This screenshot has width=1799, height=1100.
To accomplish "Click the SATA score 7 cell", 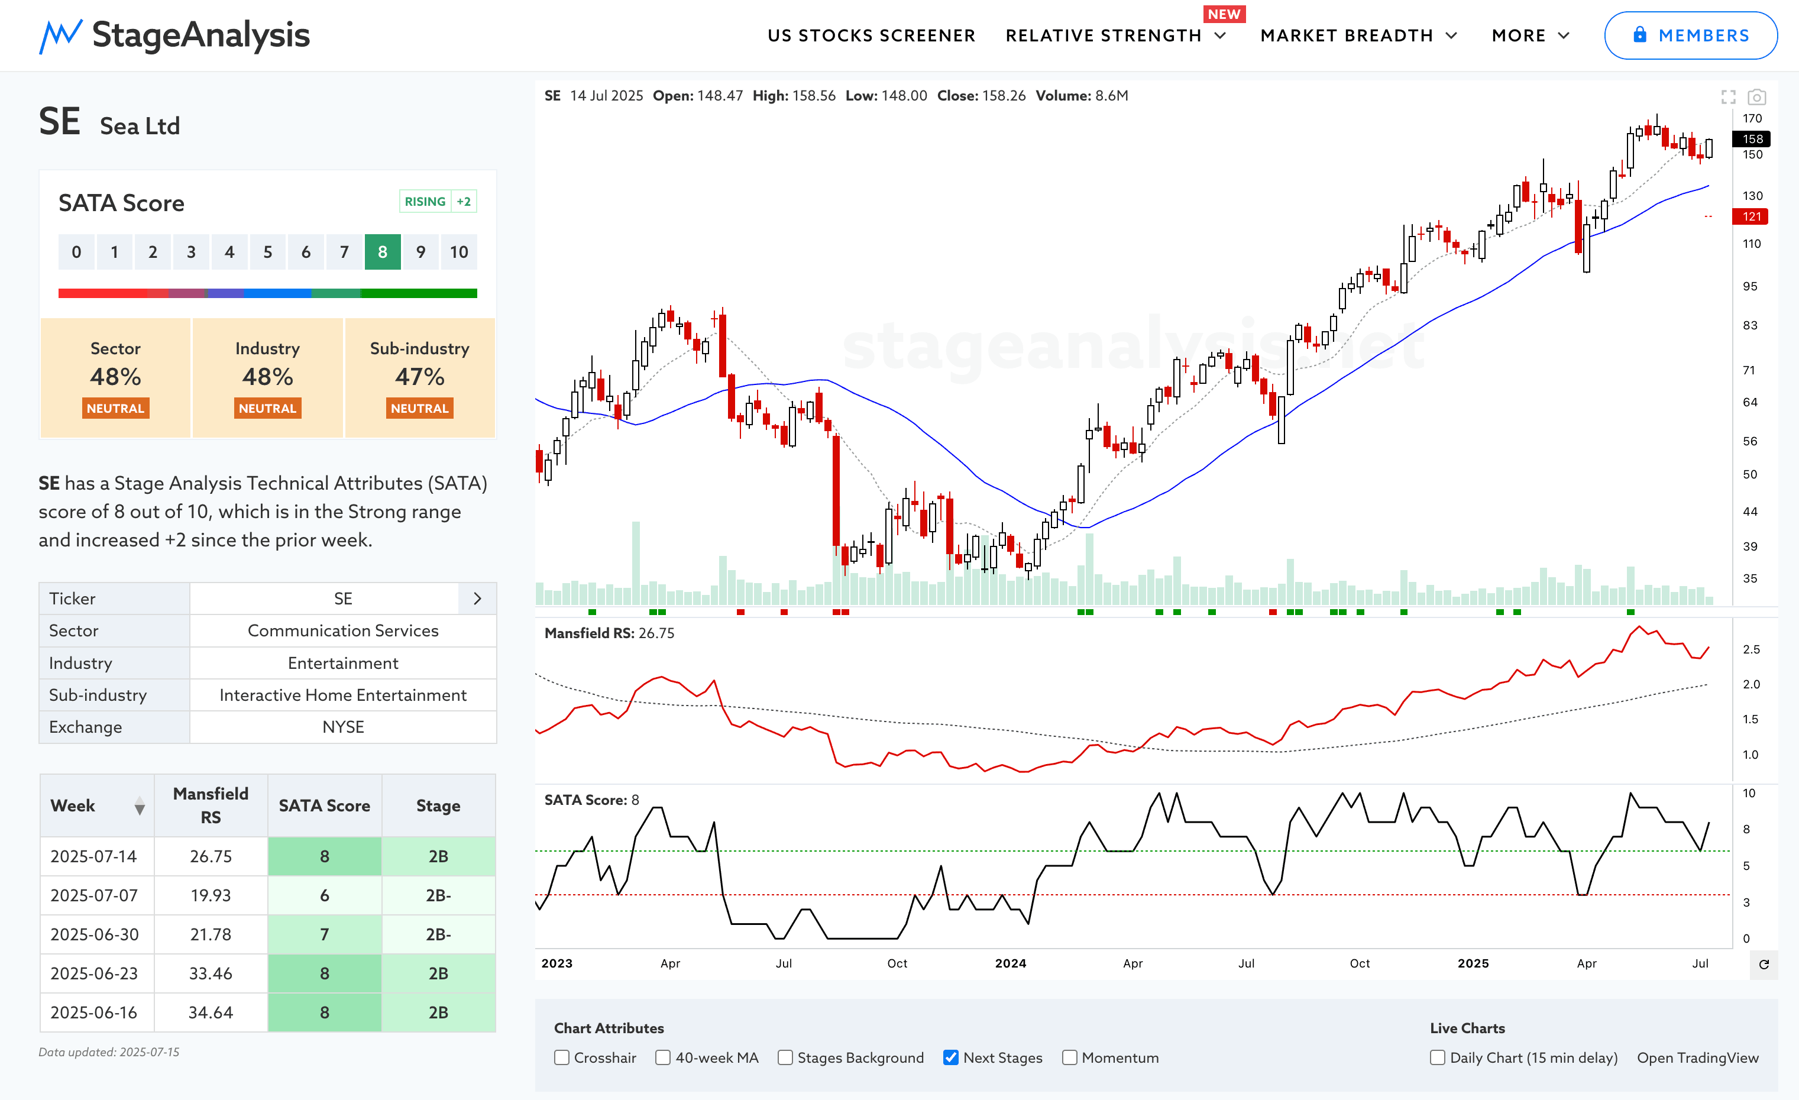I will click(325, 934).
